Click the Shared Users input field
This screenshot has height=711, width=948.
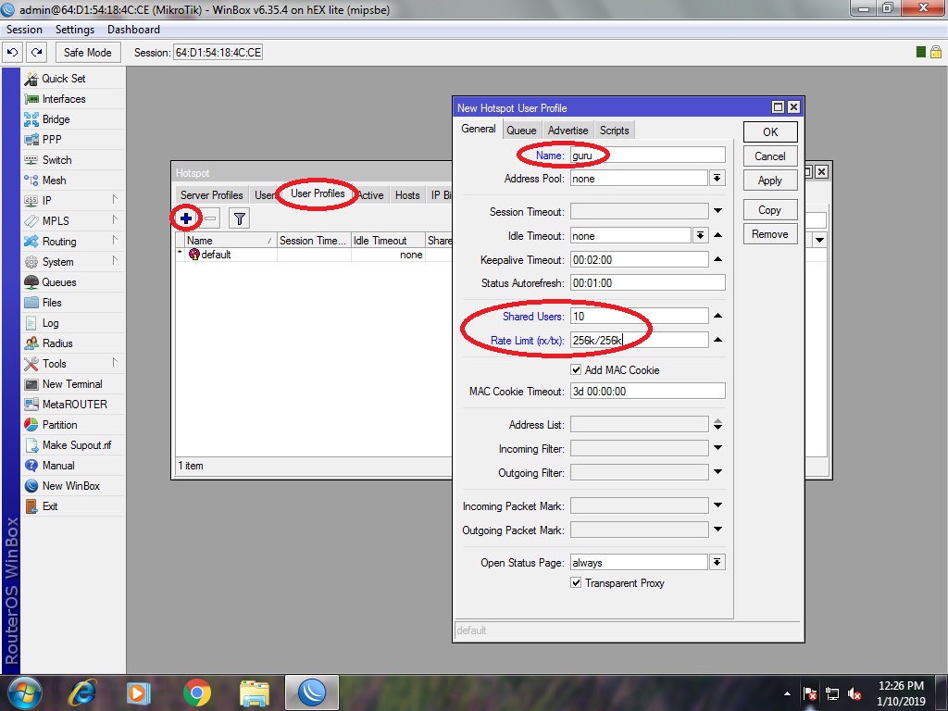(639, 317)
